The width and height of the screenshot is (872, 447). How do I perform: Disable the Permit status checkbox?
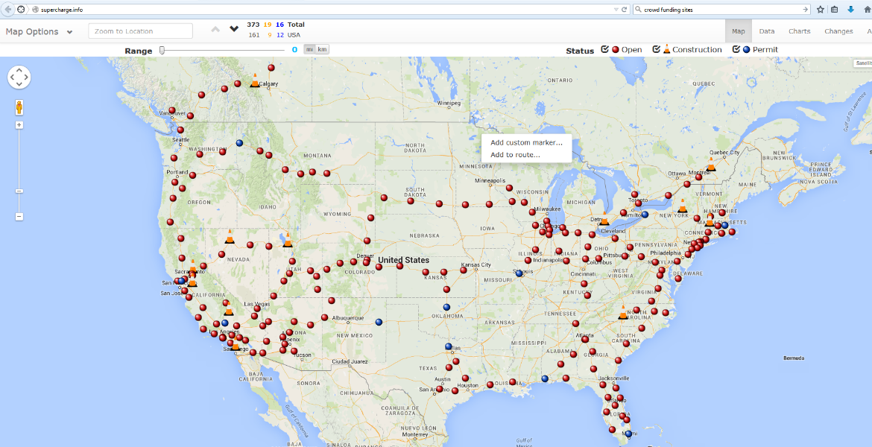tap(736, 50)
